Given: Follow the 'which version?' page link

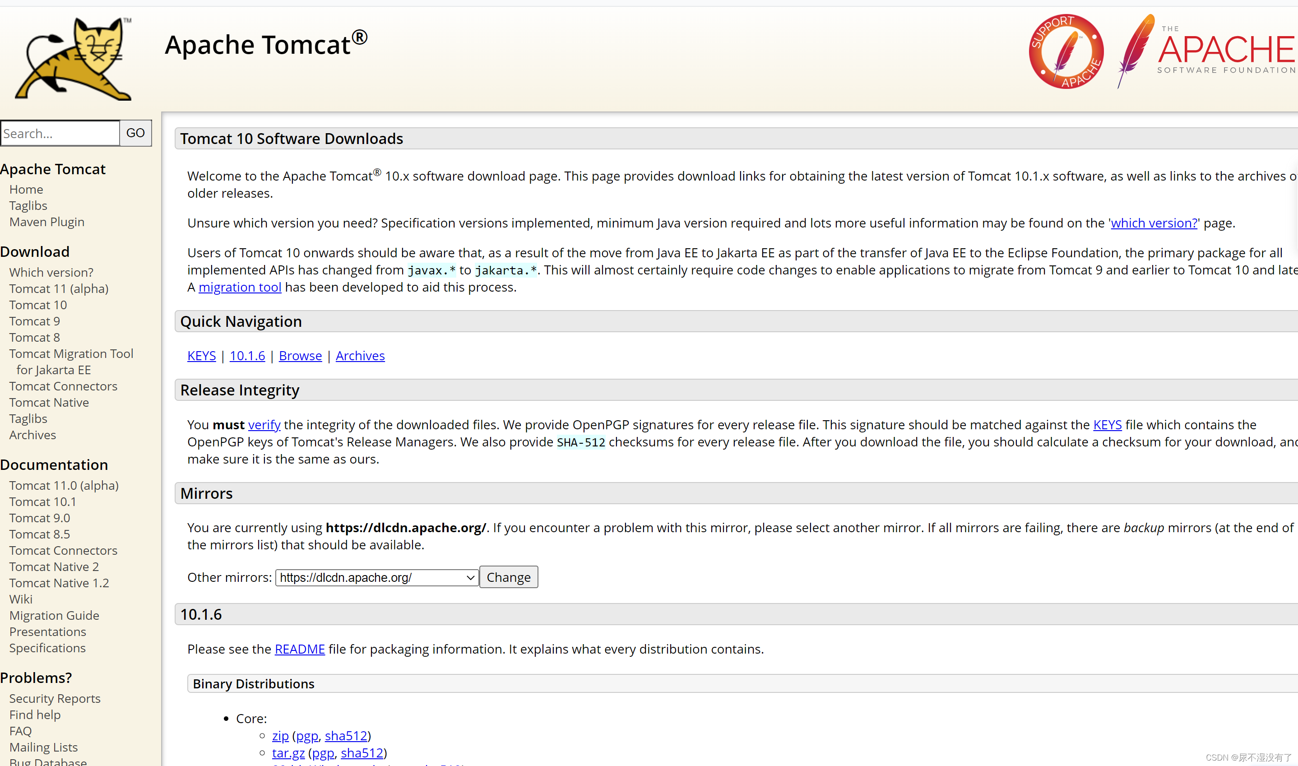Looking at the screenshot, I should (1154, 223).
